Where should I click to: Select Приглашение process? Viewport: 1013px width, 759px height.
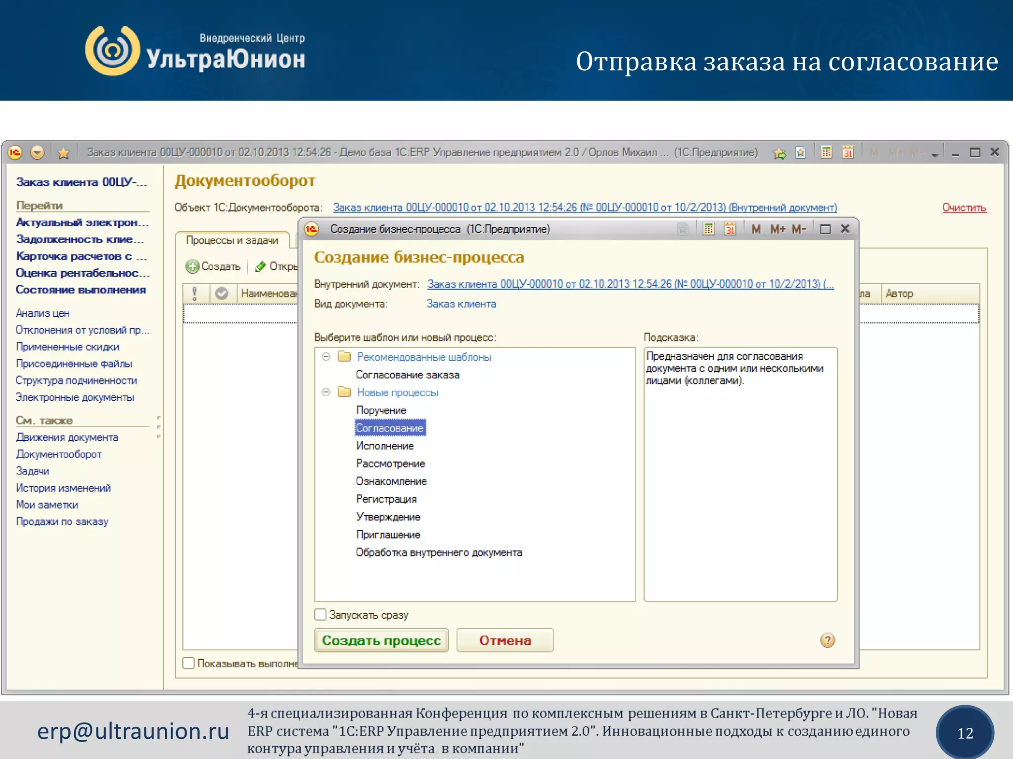[x=388, y=535]
